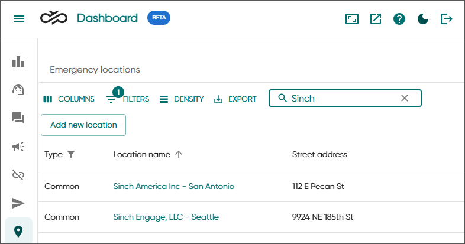
Task: Open the broken link sidebar icon
Action: [18, 175]
